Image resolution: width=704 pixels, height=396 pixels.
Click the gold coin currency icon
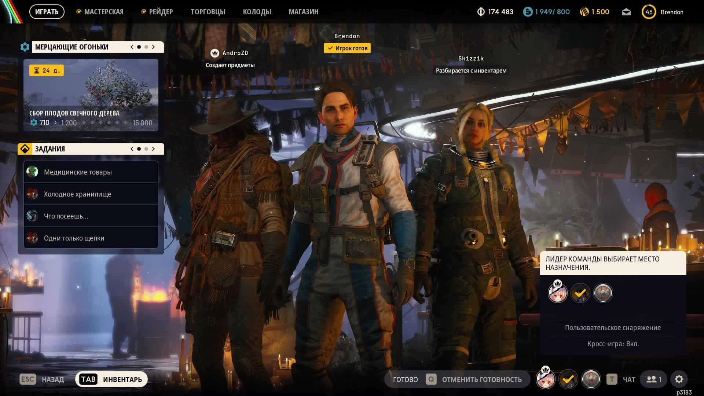tap(584, 12)
